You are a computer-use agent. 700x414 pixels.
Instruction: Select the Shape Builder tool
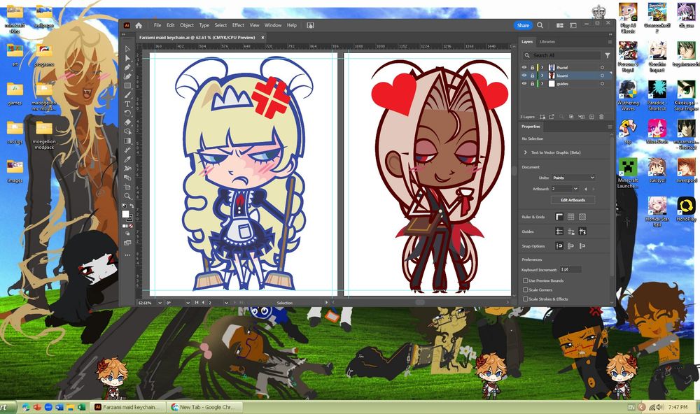click(127, 131)
